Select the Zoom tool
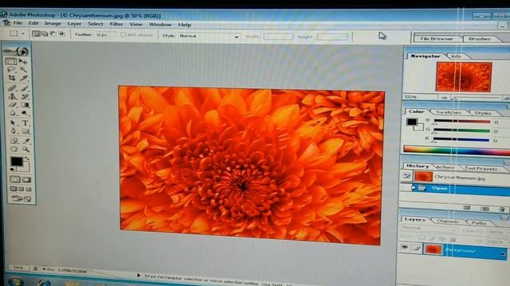The image size is (510, 286). point(26,149)
